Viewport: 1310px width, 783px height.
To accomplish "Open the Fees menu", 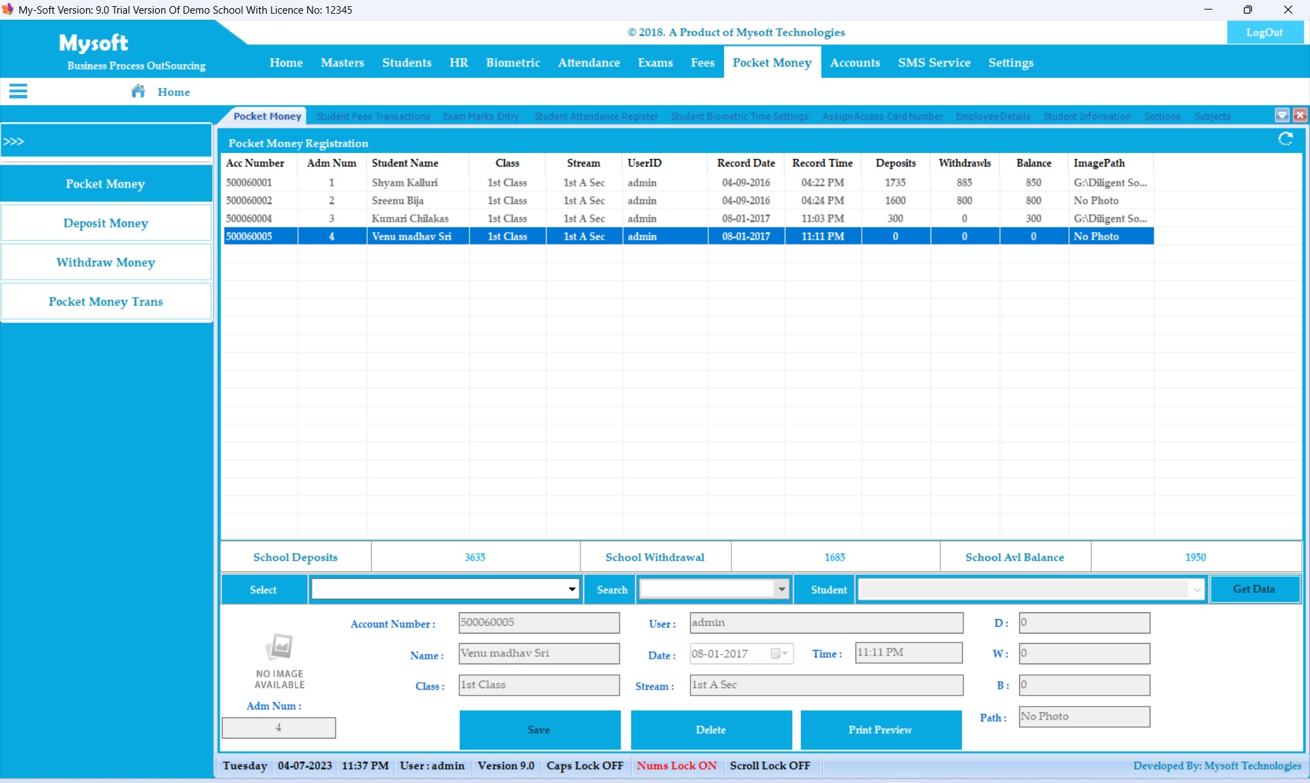I will coord(702,63).
